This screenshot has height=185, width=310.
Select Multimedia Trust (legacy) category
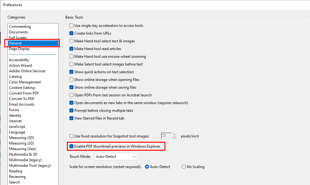click(30, 166)
